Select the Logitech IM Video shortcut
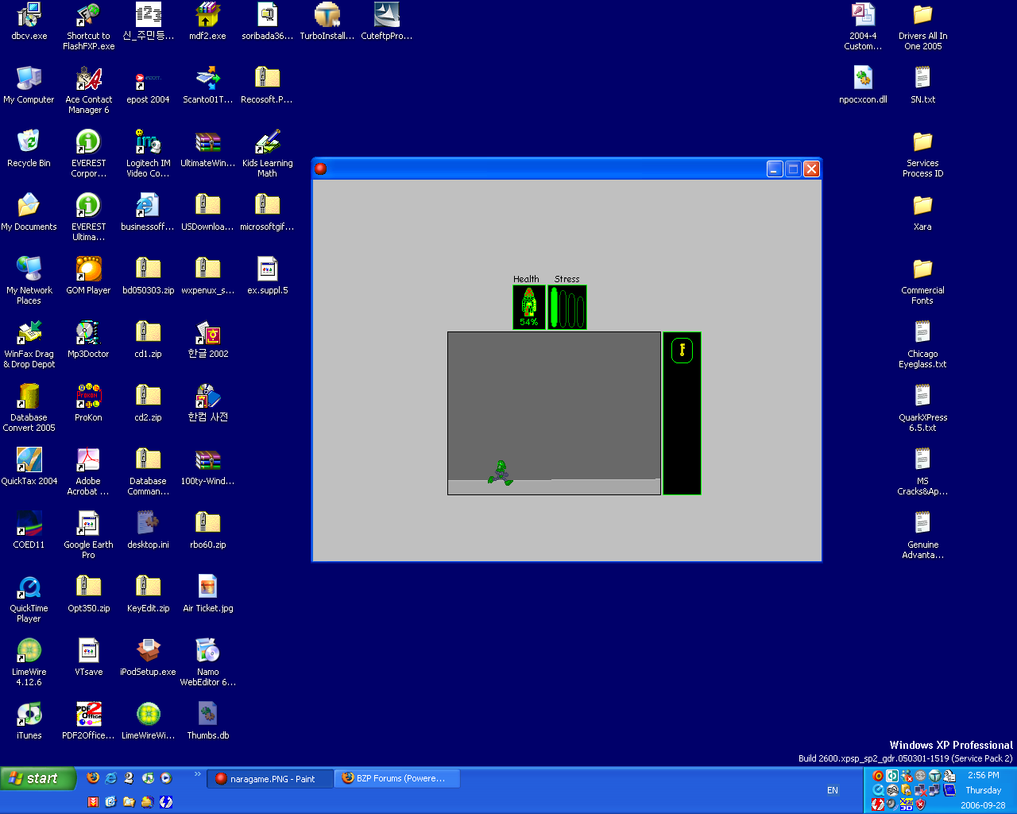The height and width of the screenshot is (814, 1017). tap(148, 153)
